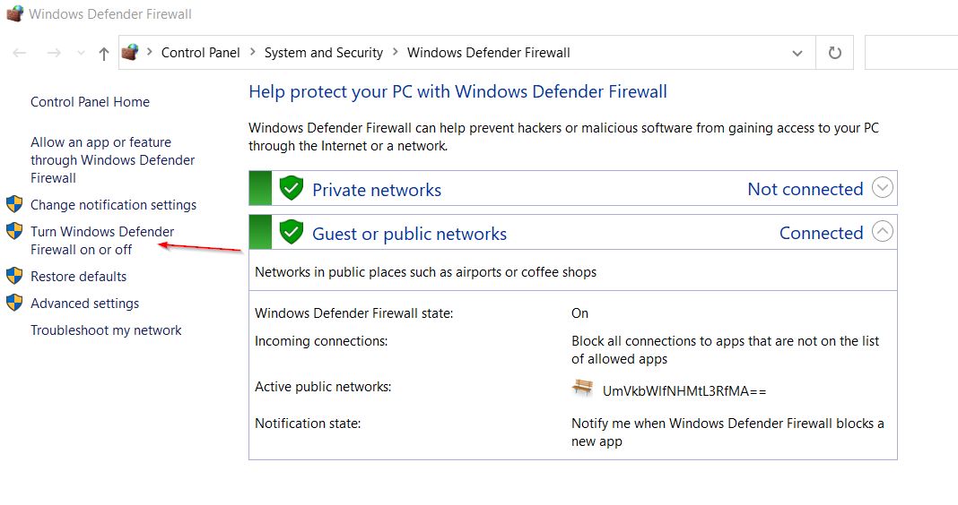
Task: Click the green check shield for Guest or public networks
Action: point(292,232)
